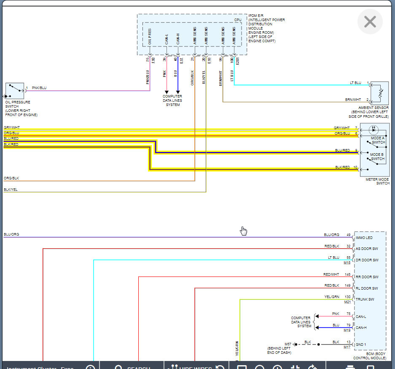Viewport: 395px width, 369px height.
Task: Open the diagram info icon
Action: [90, 366]
